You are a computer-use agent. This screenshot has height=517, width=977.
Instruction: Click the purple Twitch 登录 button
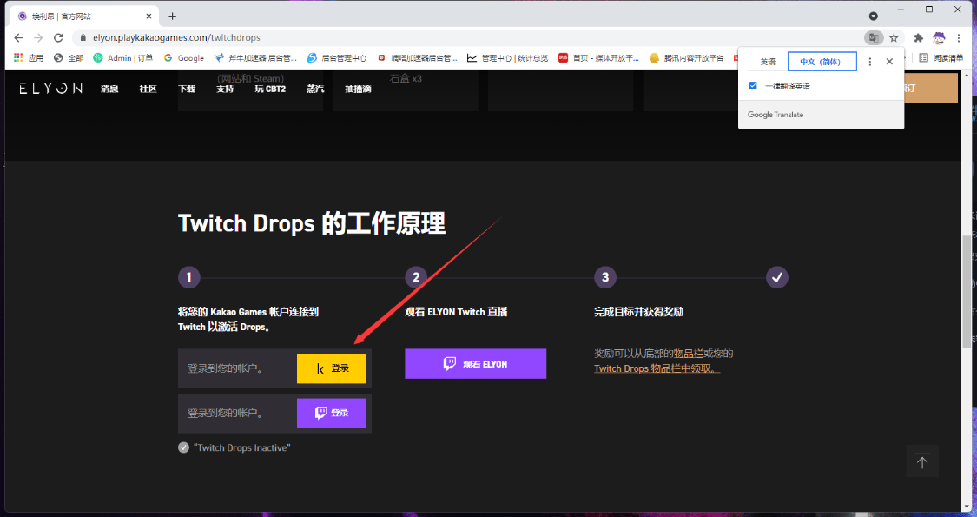(x=332, y=413)
